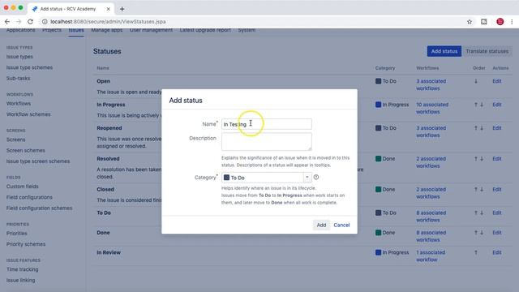Open Priority schemes in sidebar
This screenshot has width=519, height=292.
(x=26, y=244)
